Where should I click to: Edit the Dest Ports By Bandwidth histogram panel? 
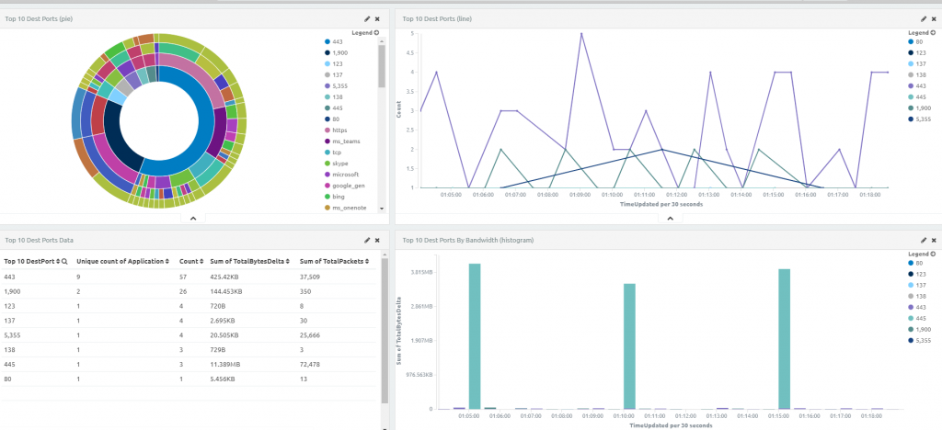(924, 240)
